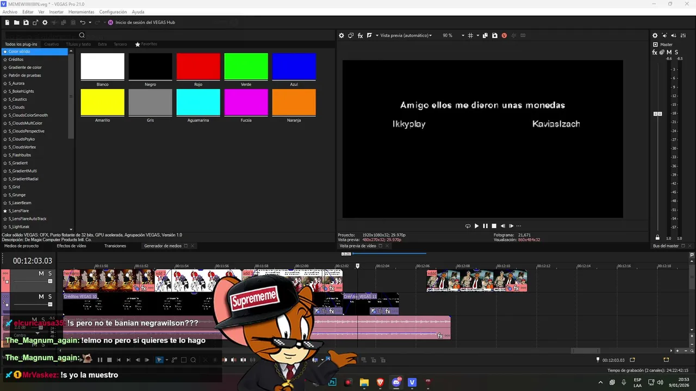Save the project with the disk icon

(26, 22)
